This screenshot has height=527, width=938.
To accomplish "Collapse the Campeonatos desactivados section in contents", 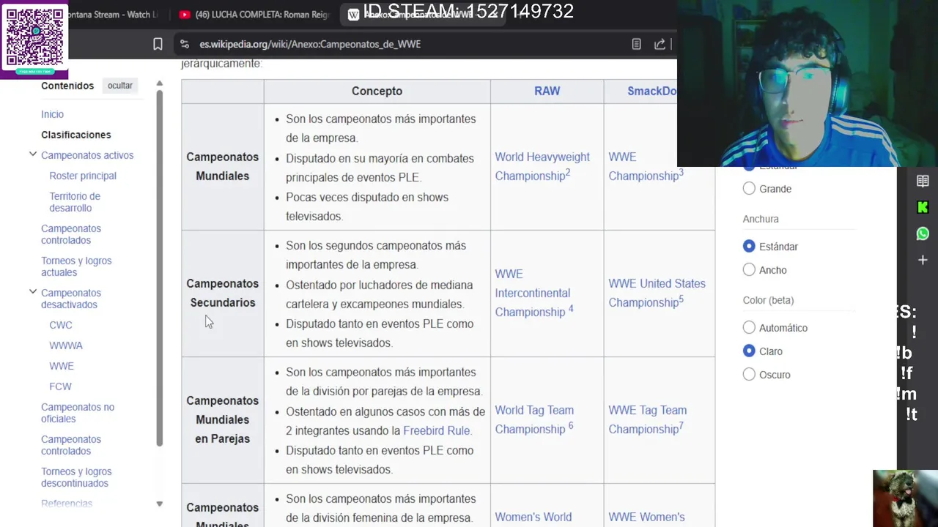I will 33,292.
